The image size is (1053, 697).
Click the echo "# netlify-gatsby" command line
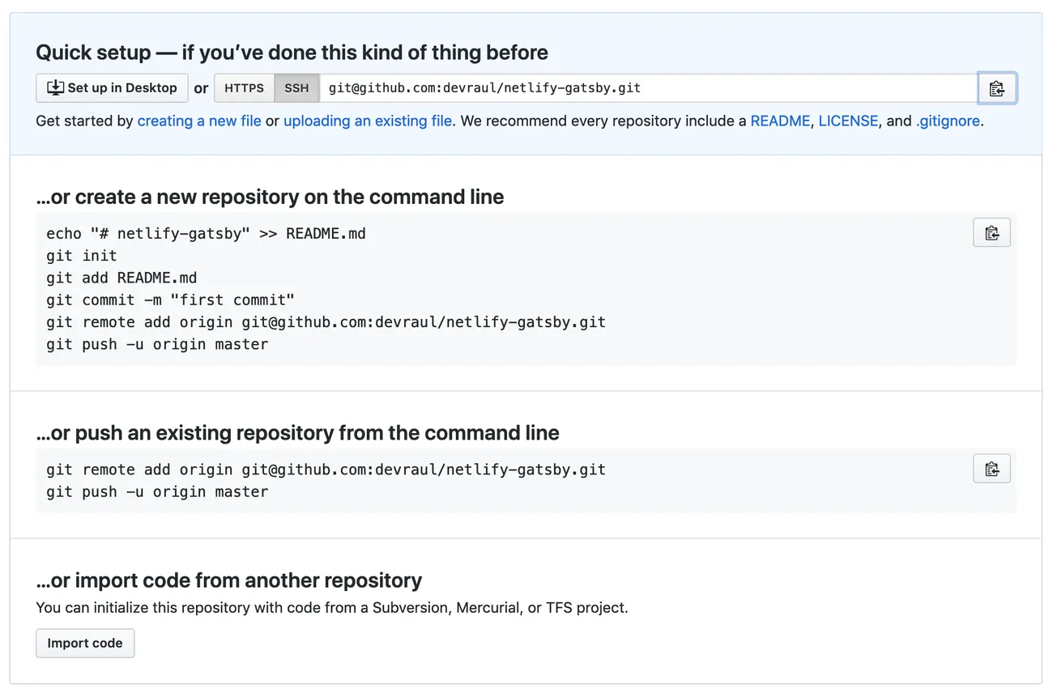coord(206,234)
